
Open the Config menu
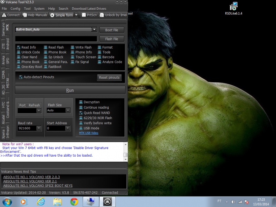[15, 8]
